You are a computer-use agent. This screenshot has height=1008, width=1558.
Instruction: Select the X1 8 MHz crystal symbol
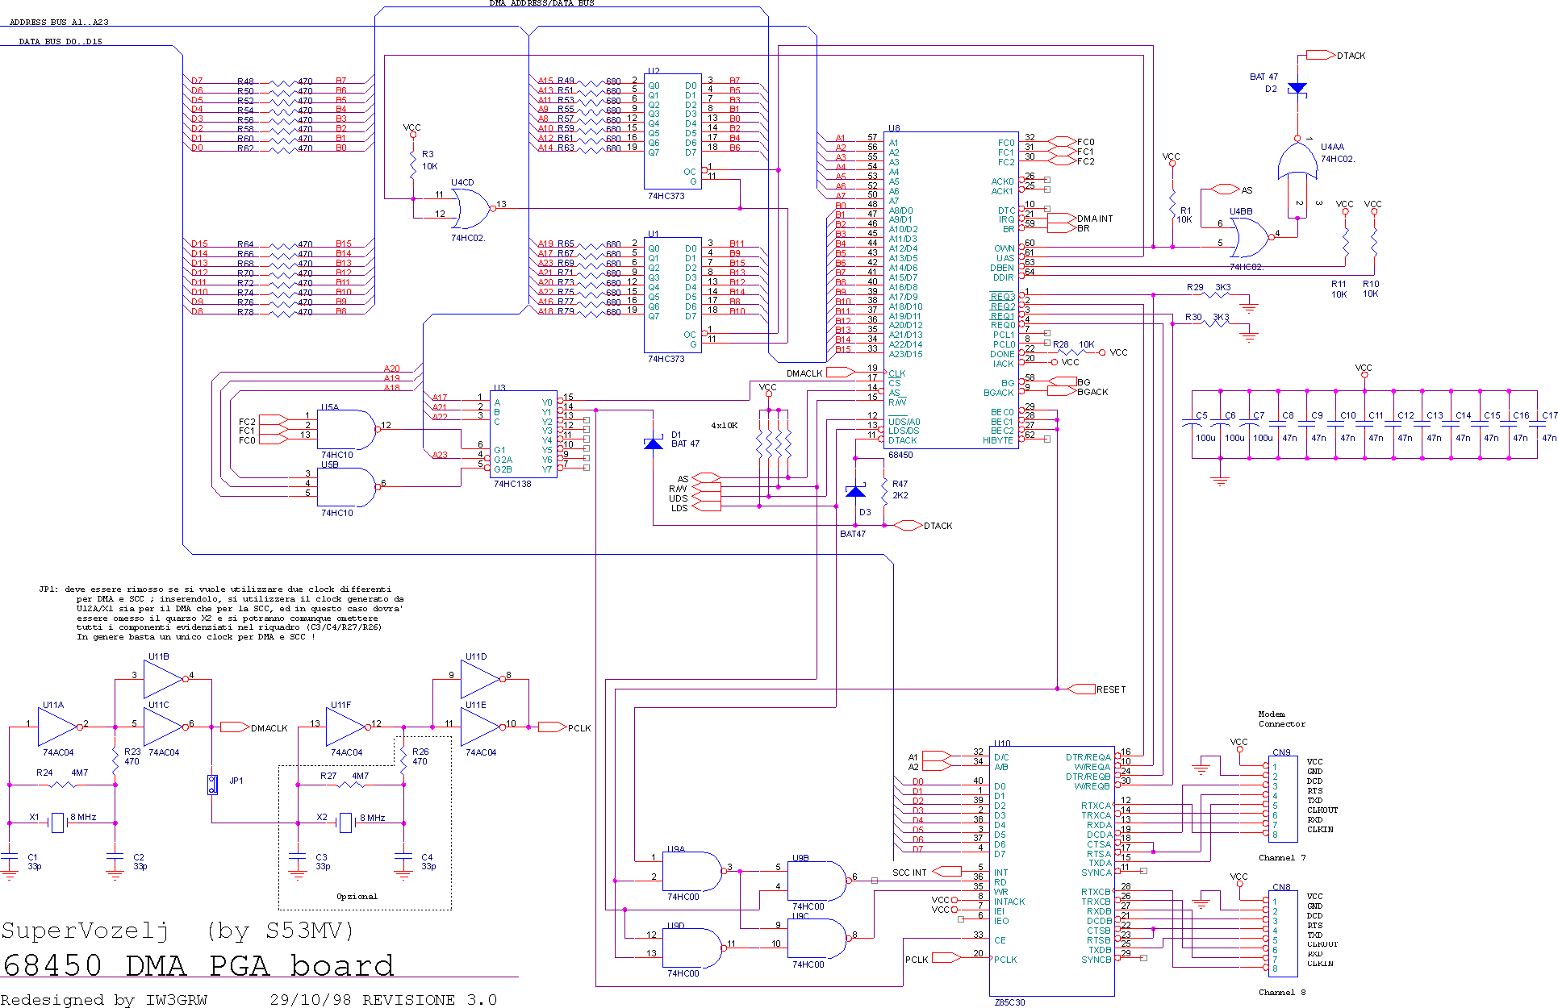(57, 823)
